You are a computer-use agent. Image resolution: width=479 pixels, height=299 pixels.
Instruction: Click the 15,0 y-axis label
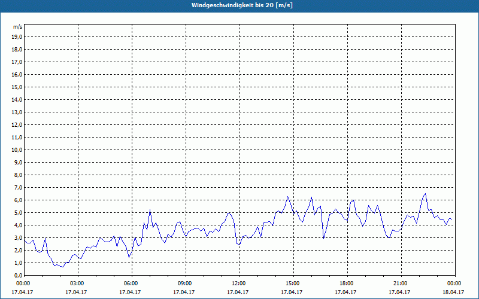click(17, 87)
